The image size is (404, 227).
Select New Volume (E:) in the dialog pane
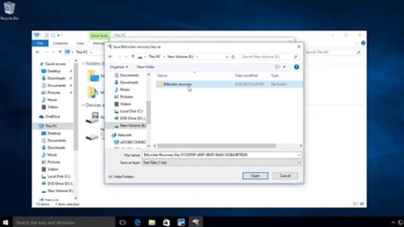[x=133, y=125]
